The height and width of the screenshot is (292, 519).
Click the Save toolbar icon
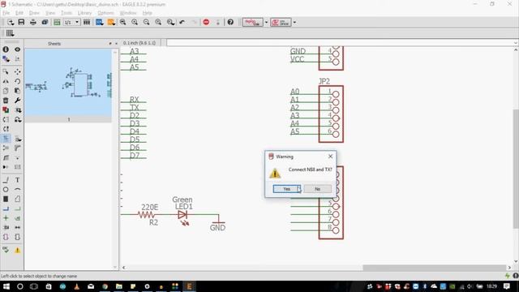pos(21,22)
